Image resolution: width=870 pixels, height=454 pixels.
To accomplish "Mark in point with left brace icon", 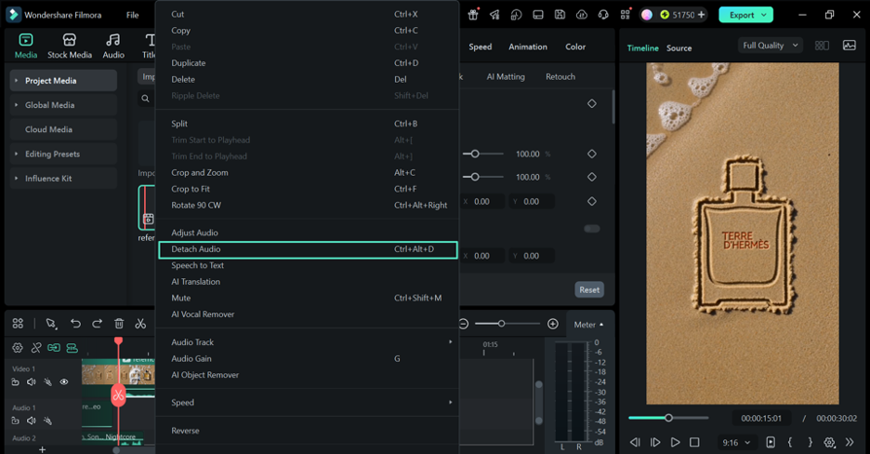I will point(789,442).
